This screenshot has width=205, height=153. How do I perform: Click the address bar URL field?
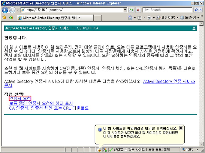(72, 10)
